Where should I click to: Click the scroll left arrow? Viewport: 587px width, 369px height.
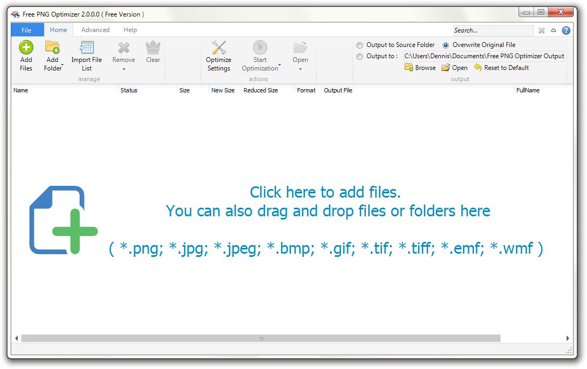click(17, 339)
